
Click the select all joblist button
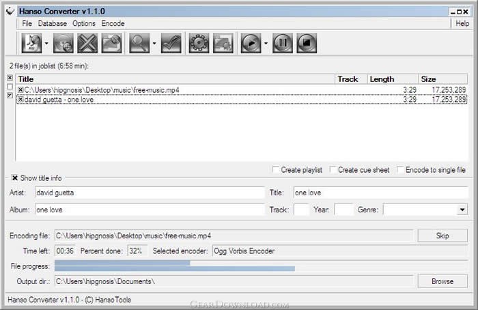coord(10,78)
